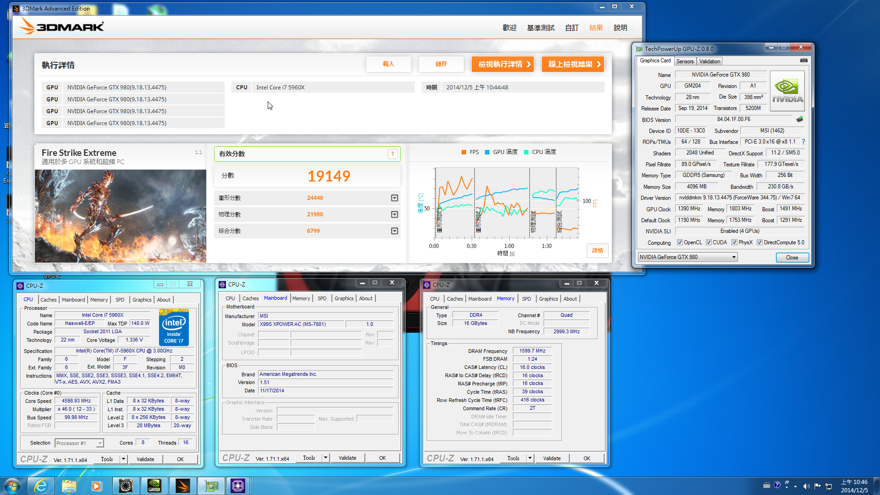Click the Intel Core i7 logo in CPU-Z
Viewport: 880px width, 495px height.
click(x=174, y=327)
